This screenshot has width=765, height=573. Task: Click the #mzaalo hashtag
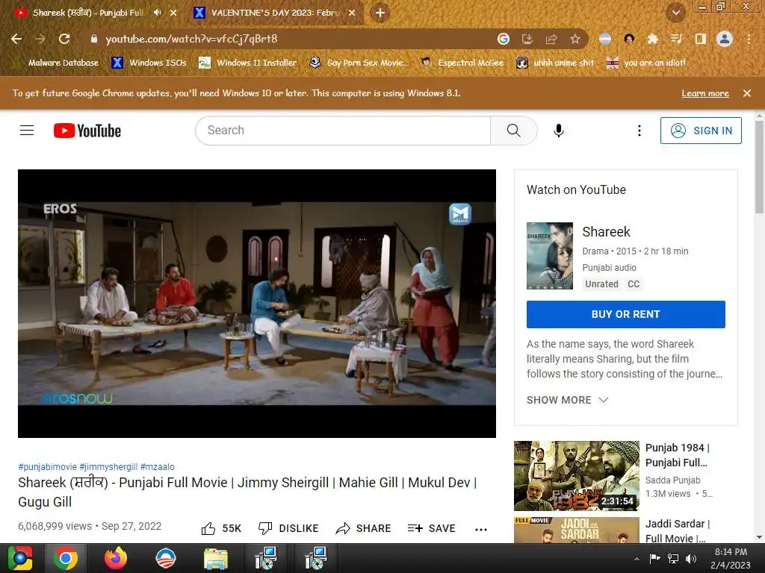[x=157, y=467]
